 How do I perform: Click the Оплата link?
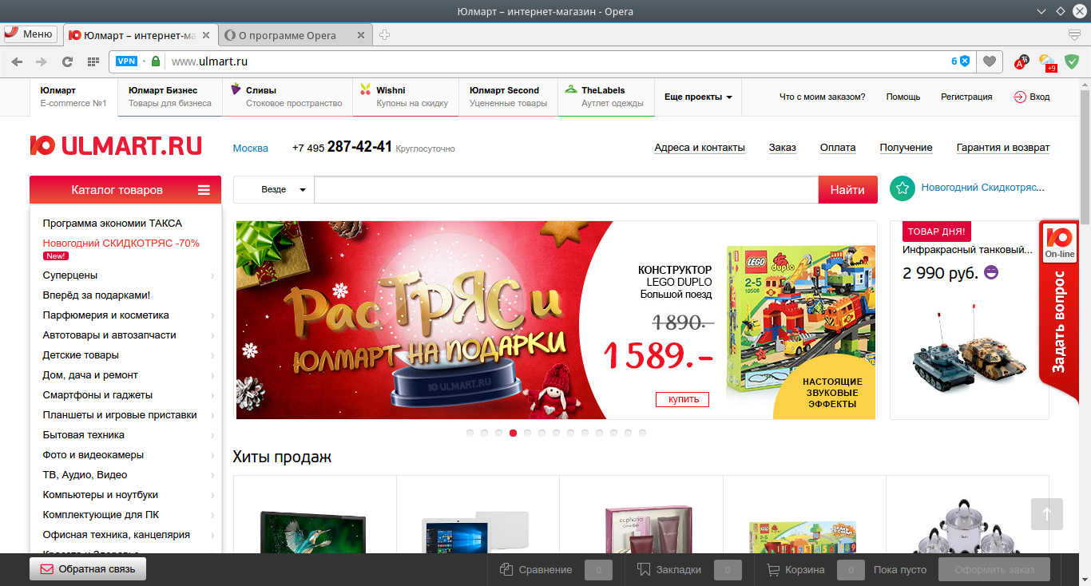point(838,148)
